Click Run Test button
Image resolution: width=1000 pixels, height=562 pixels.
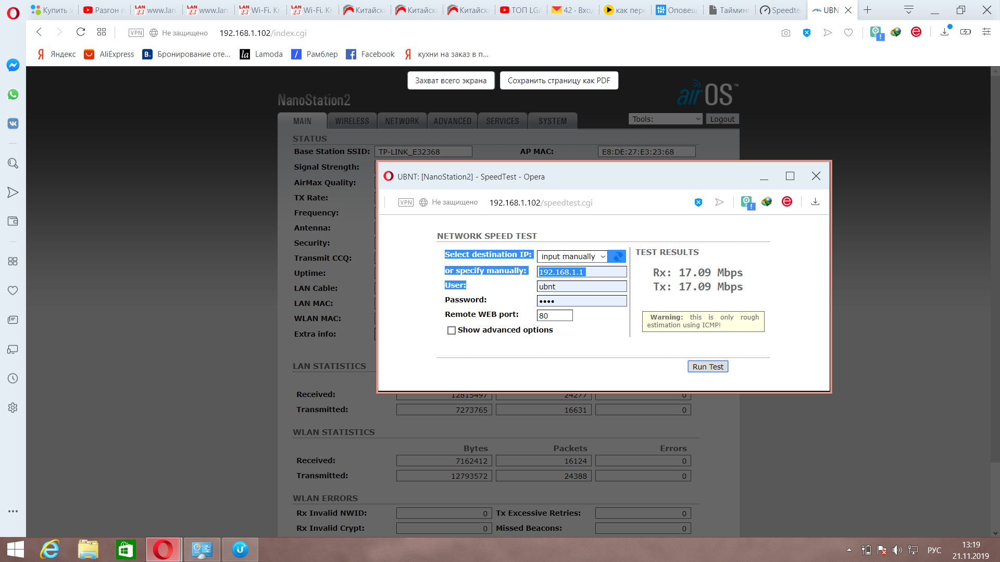coord(708,366)
